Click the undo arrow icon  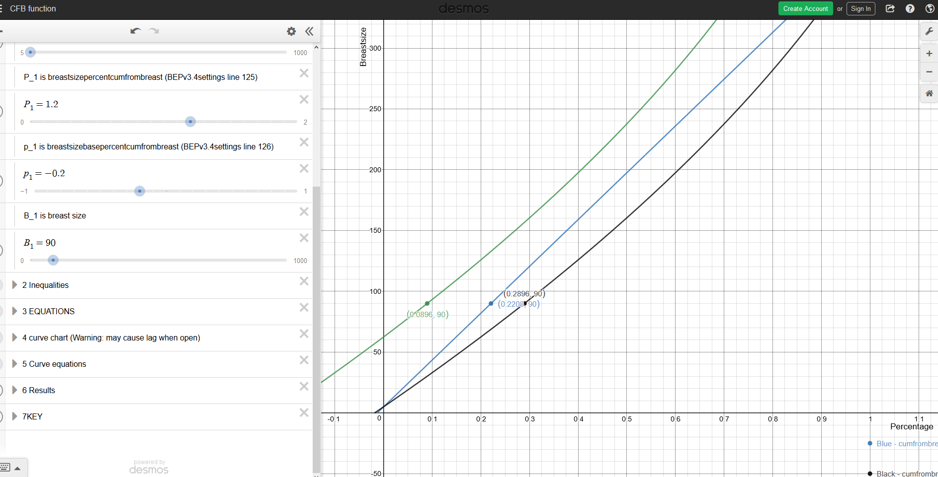(135, 31)
